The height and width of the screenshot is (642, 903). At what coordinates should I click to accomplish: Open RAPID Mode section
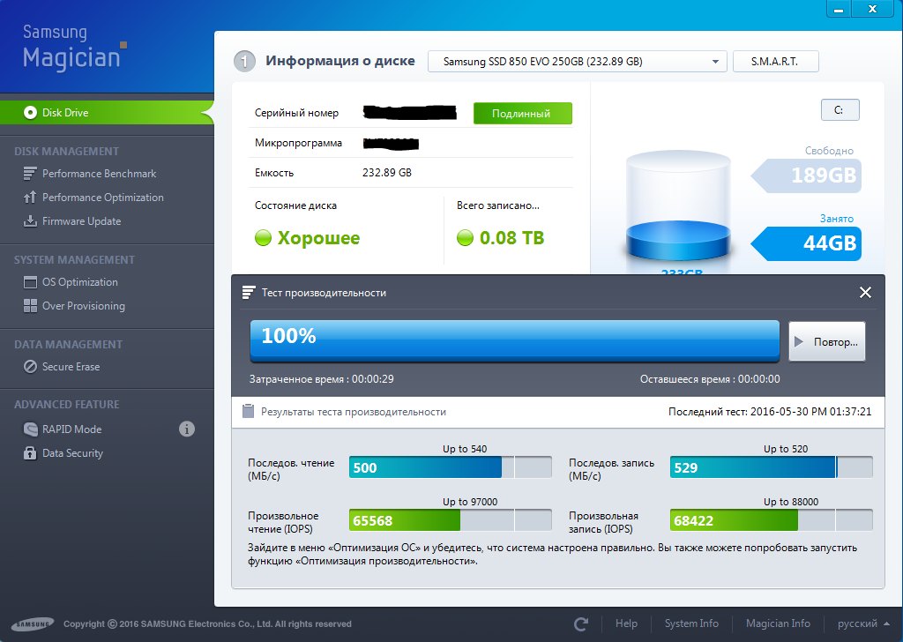click(x=71, y=429)
